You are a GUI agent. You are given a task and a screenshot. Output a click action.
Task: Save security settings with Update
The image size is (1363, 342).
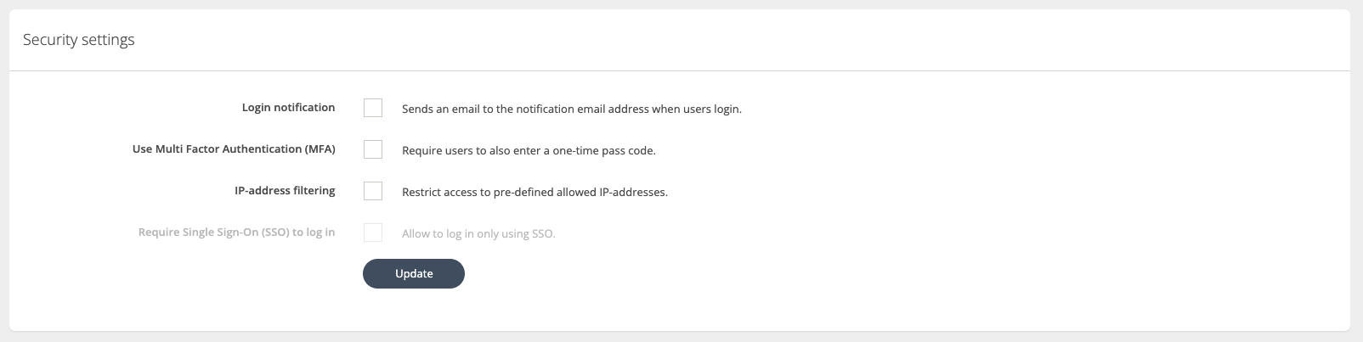coord(414,274)
